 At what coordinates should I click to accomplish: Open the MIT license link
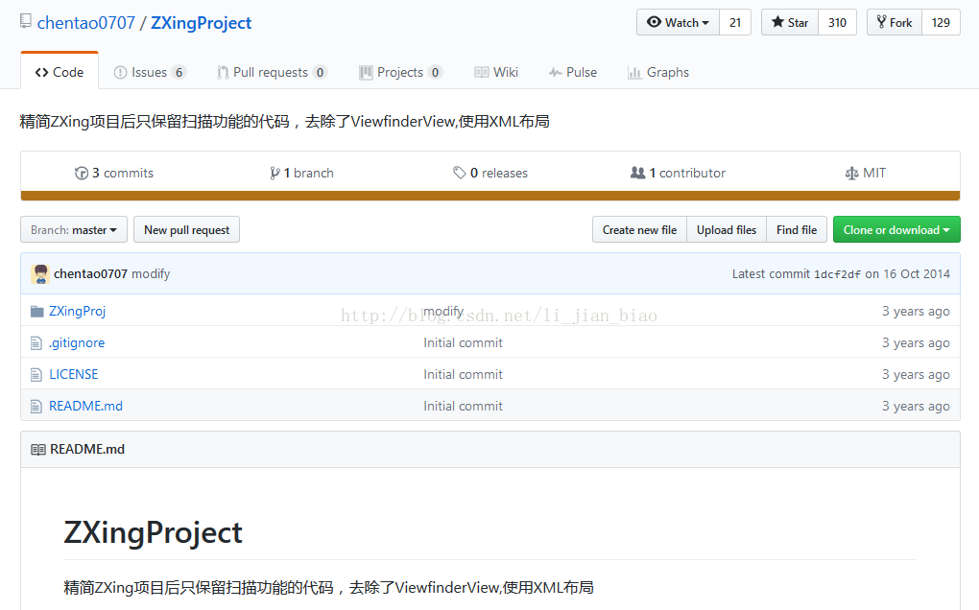866,173
